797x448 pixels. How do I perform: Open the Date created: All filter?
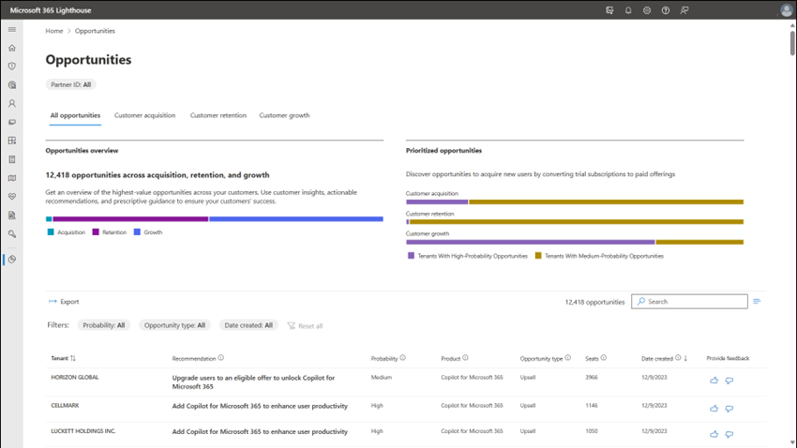pos(248,325)
